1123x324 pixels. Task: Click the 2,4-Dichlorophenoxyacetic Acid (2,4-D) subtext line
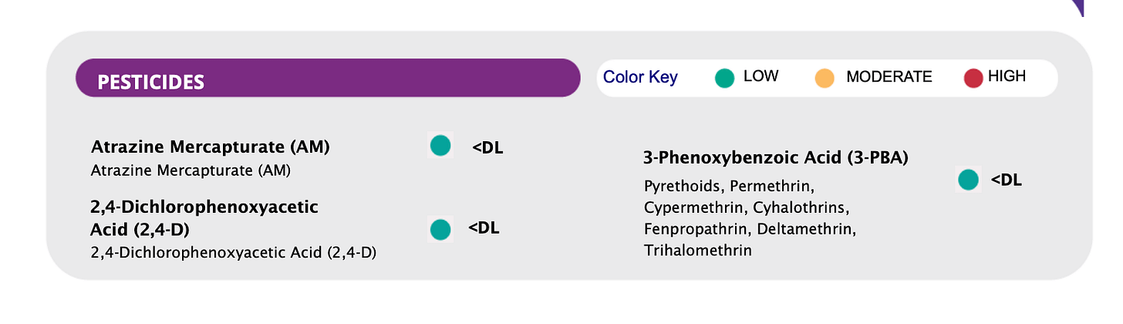[x=234, y=252]
